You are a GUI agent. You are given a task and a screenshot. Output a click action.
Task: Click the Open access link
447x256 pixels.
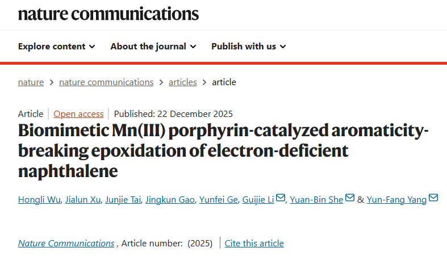[x=78, y=114]
